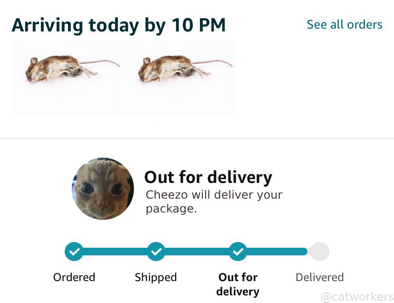Tap the cat delivery driver avatar
The height and width of the screenshot is (303, 394).
[x=103, y=189]
